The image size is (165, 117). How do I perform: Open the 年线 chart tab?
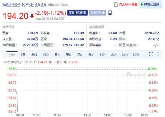34,55
